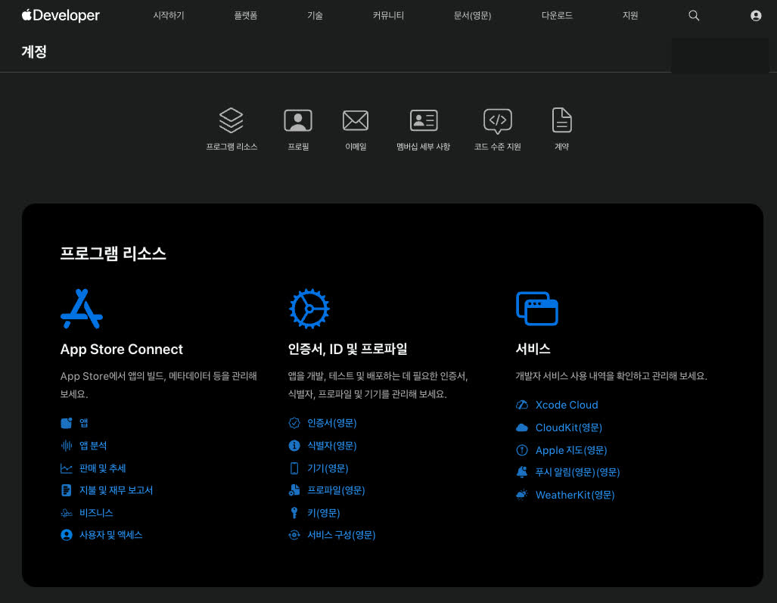Viewport: 777px width, 603px height.
Task: Click the search magnifier icon
Action: [694, 15]
